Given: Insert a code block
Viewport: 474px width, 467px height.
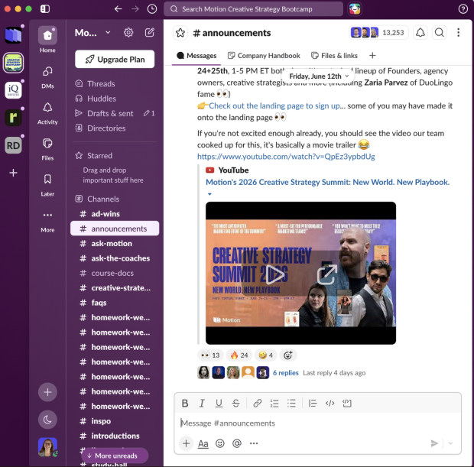Looking at the screenshot, I should 347,403.
